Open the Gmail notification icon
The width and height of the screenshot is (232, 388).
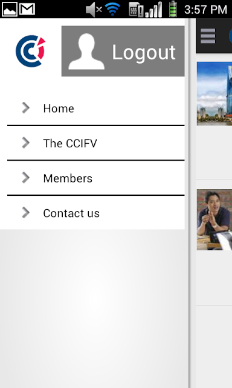[27, 10]
